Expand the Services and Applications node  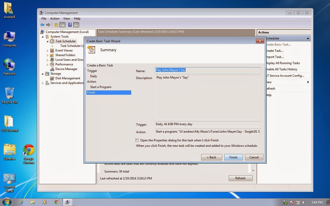pos(43,83)
